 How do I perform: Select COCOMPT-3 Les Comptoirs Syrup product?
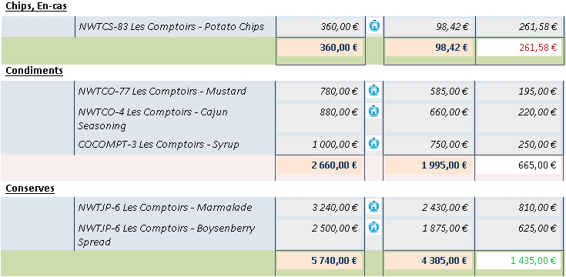(x=159, y=145)
